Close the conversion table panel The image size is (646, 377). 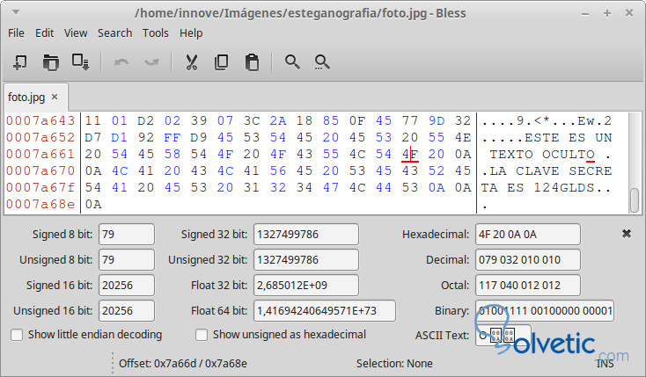627,234
